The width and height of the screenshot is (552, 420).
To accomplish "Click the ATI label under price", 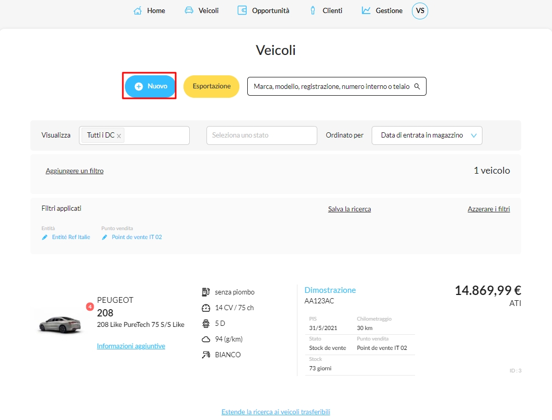I will [515, 303].
